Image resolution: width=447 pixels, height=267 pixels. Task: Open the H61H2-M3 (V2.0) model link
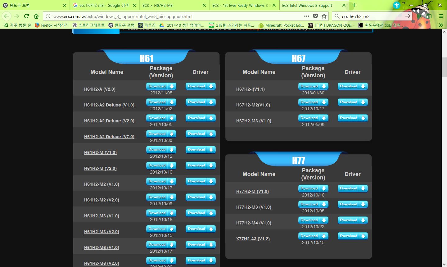[x=102, y=232]
